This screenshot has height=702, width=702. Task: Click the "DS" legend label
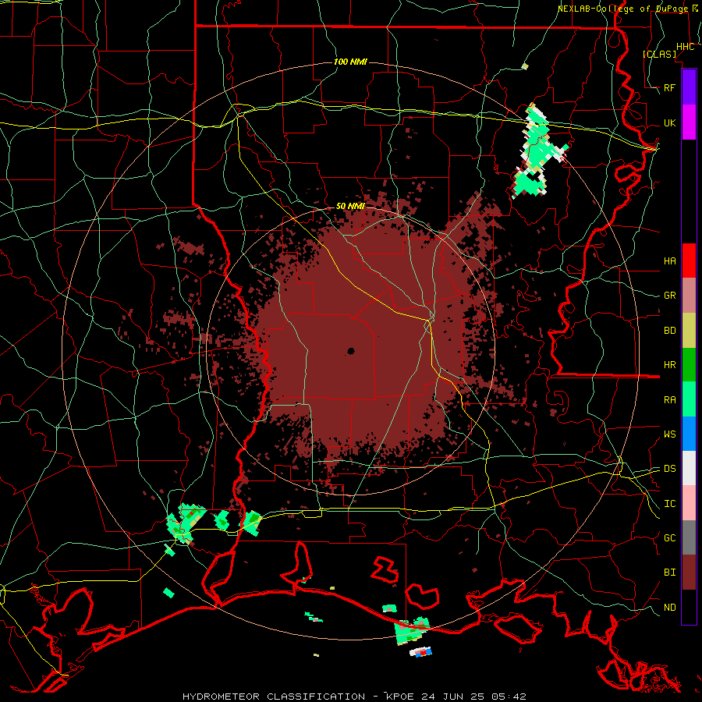coord(669,469)
